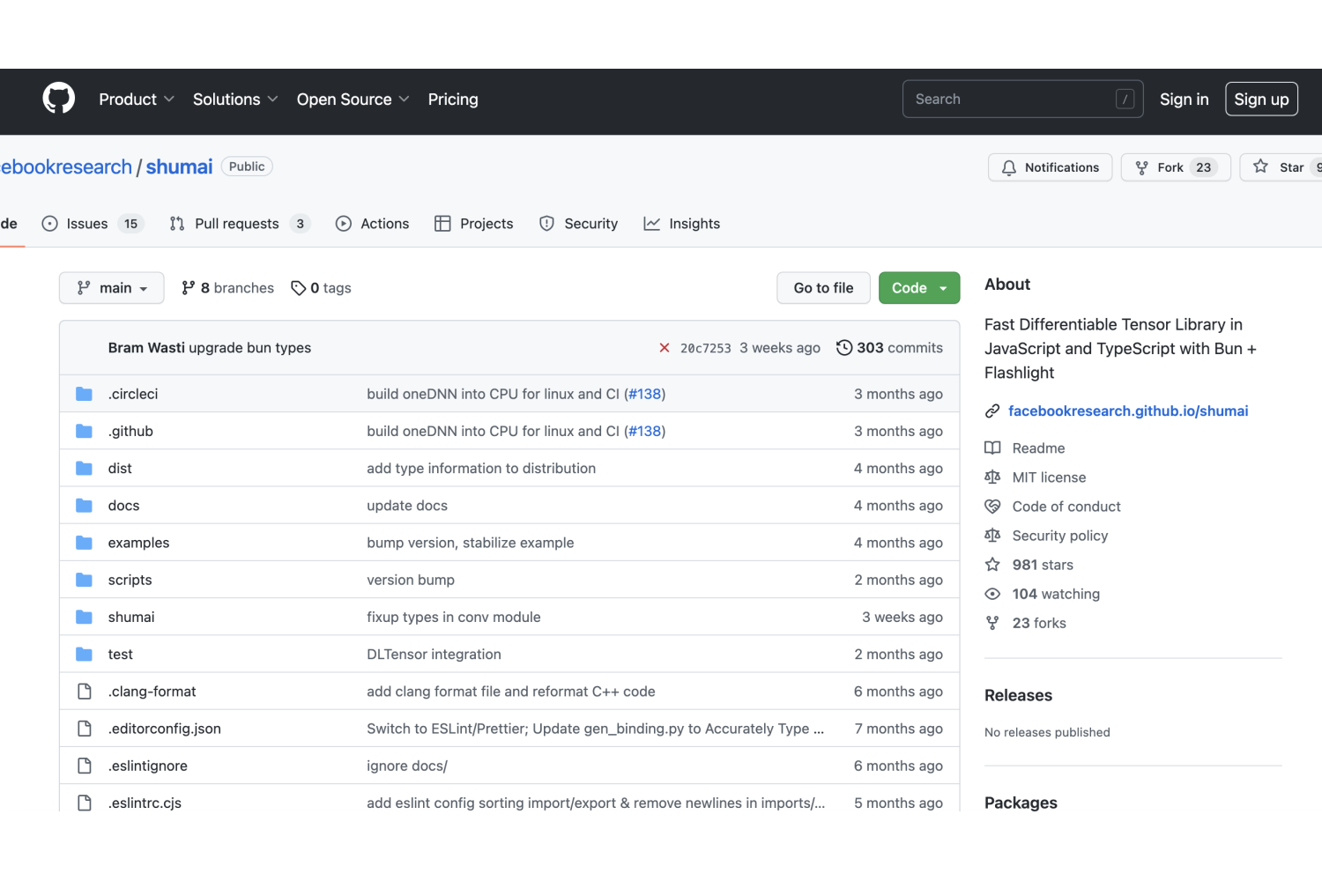The width and height of the screenshot is (1322, 881).
Task: Open the 0 tags link
Action: 322,288
